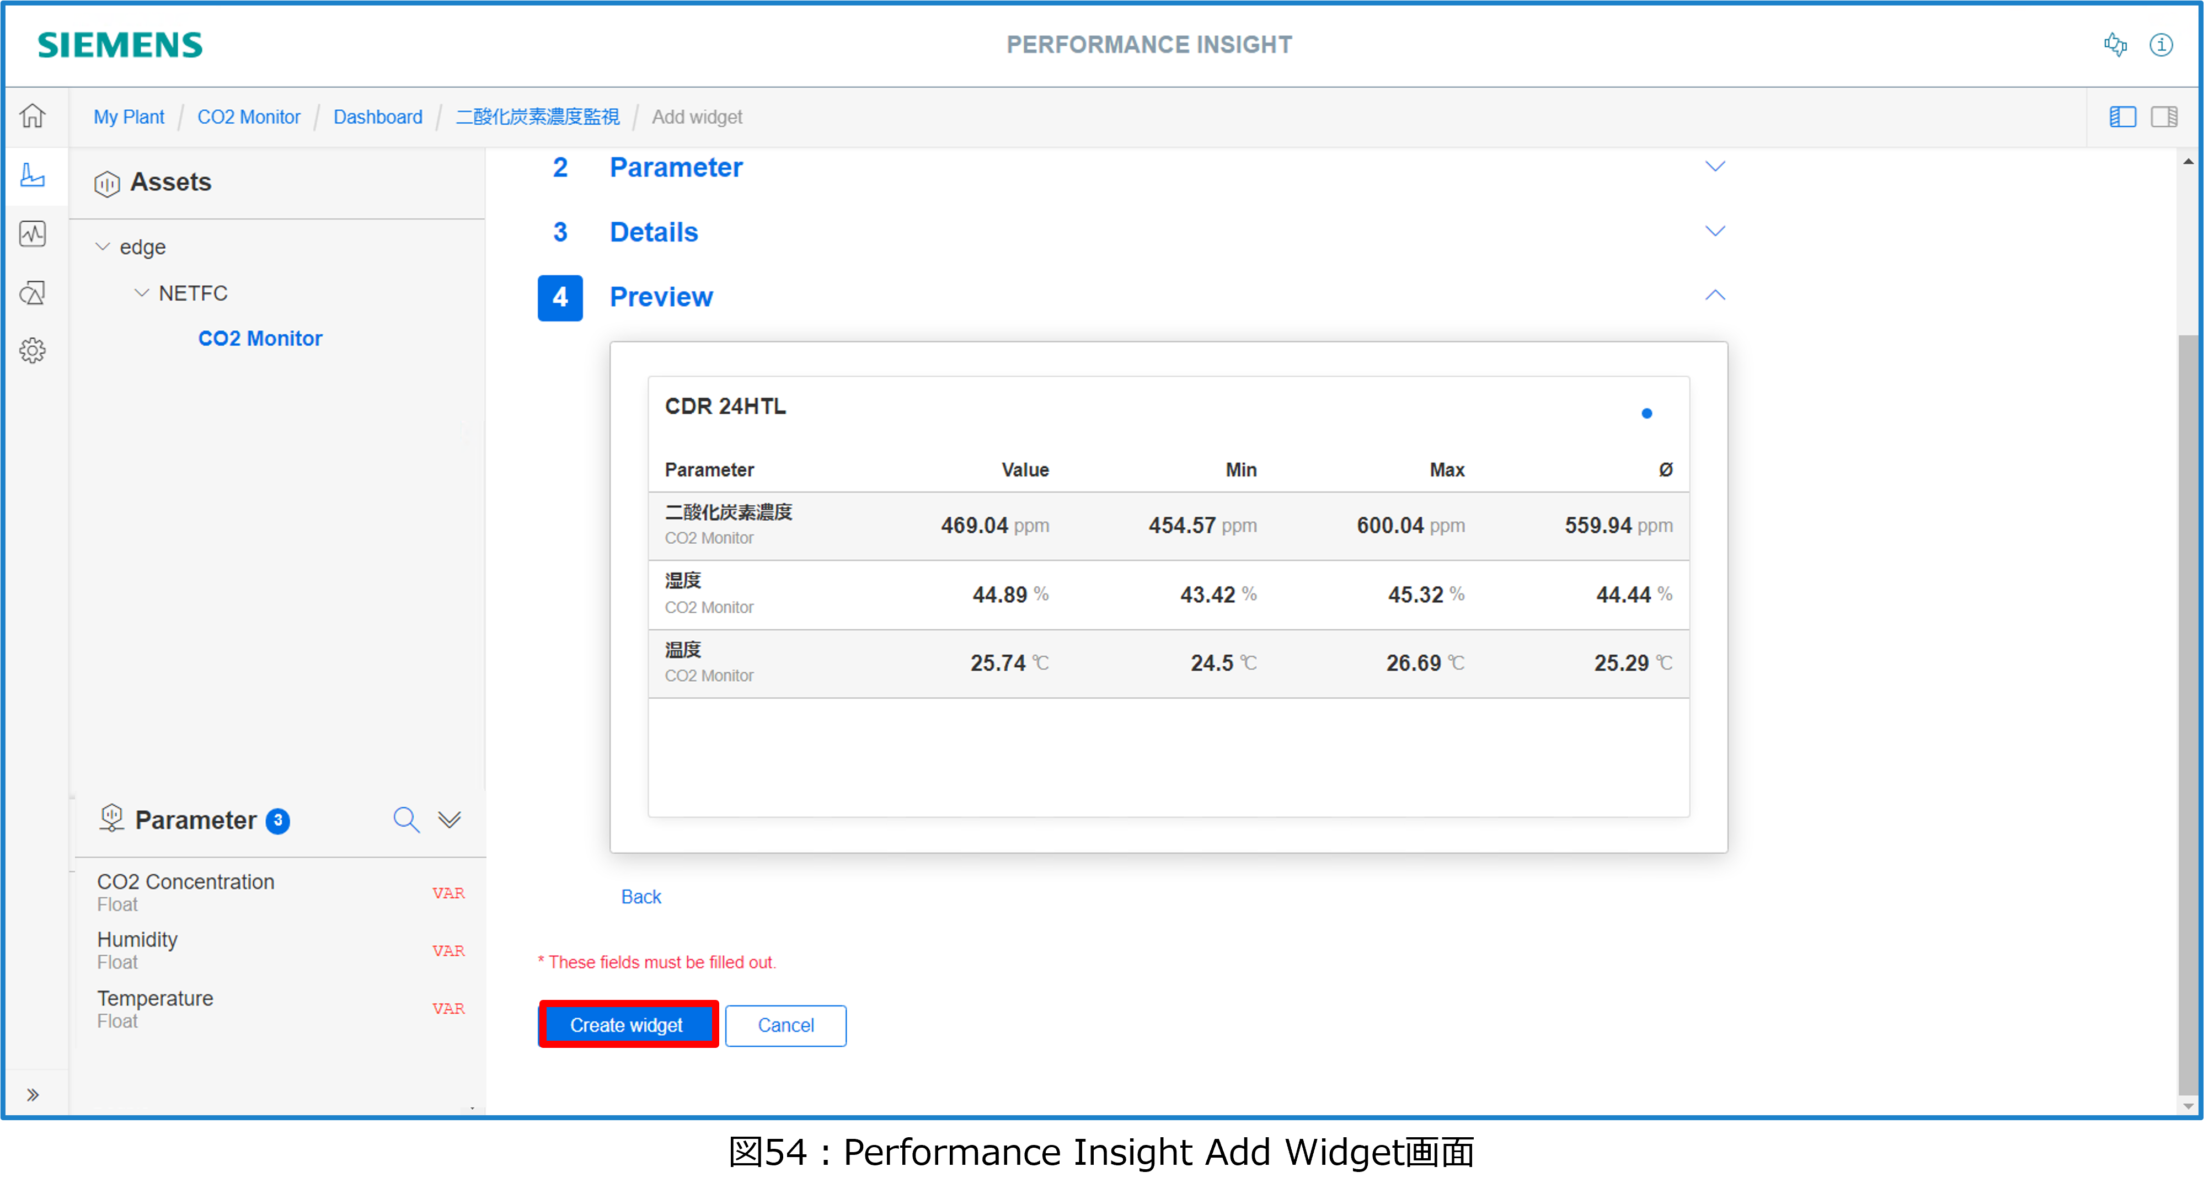2204x1199 pixels.
Task: Open the analysis chart sidebar icon
Action: click(x=33, y=234)
